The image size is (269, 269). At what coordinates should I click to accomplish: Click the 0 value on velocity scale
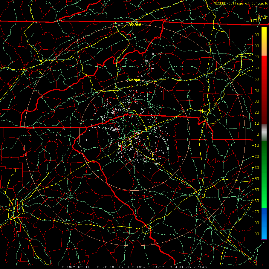[258, 134]
